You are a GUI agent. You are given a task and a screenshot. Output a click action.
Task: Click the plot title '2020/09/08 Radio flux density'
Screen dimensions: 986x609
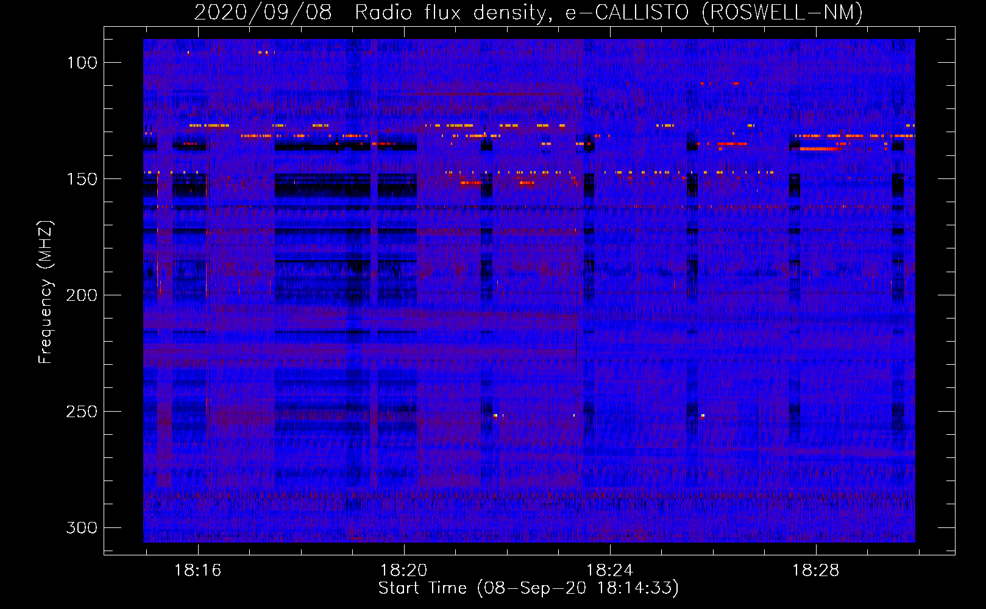click(374, 12)
